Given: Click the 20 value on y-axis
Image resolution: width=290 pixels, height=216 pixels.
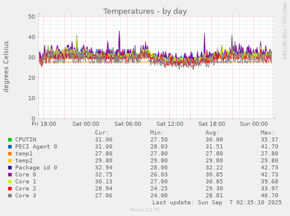Looking at the screenshot, I should point(32,78).
